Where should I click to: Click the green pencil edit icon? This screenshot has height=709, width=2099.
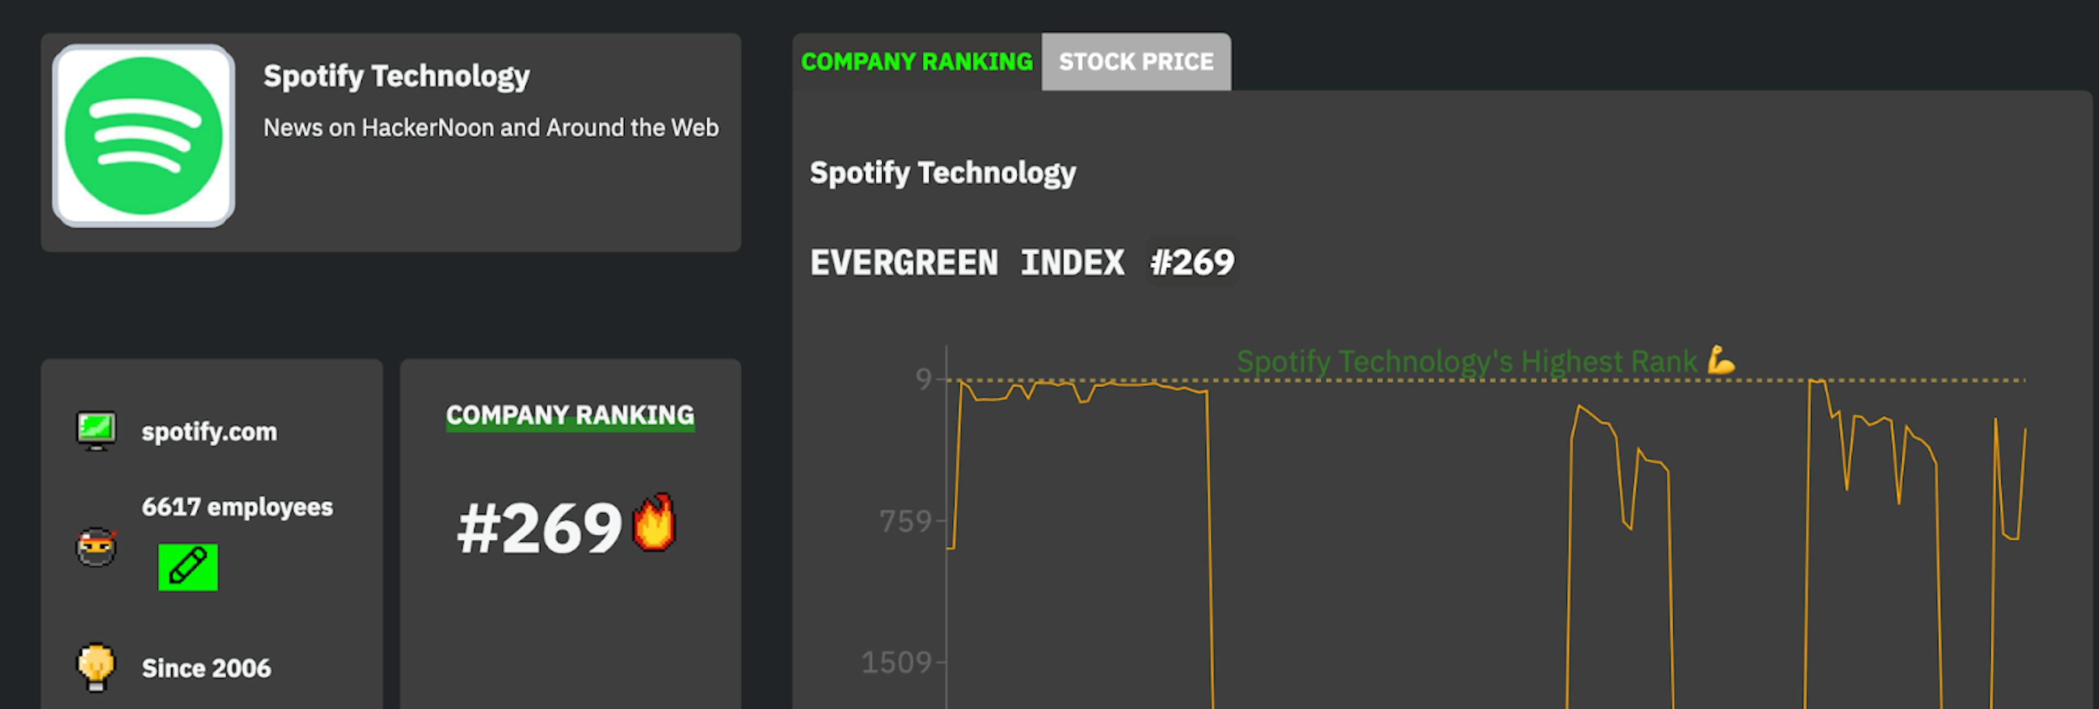point(188,566)
